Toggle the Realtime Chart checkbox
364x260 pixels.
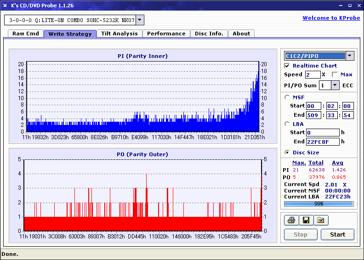click(287, 66)
